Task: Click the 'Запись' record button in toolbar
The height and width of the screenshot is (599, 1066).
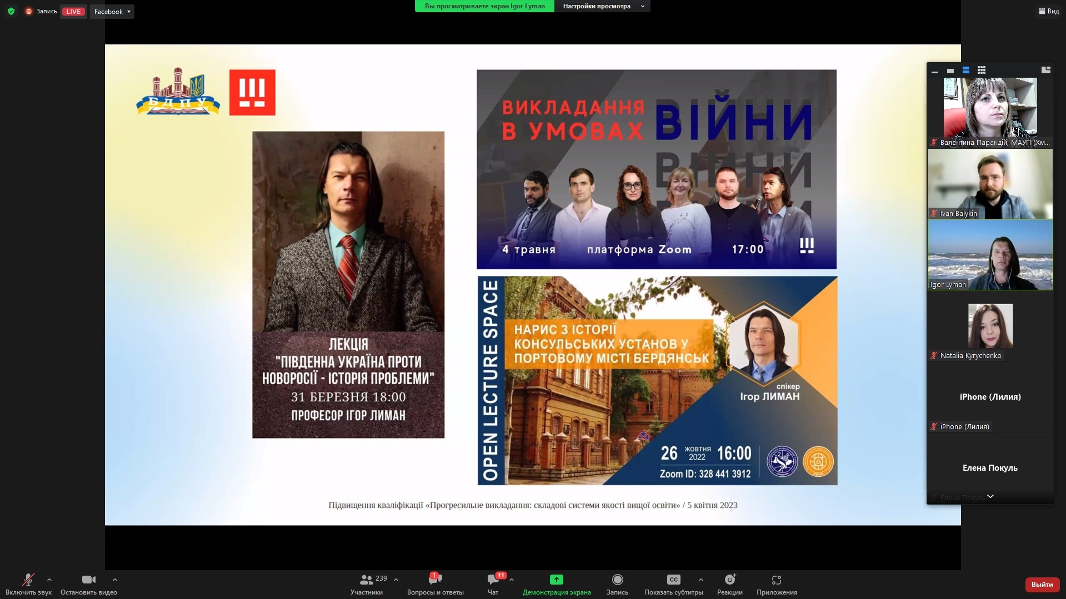Action: (x=617, y=585)
